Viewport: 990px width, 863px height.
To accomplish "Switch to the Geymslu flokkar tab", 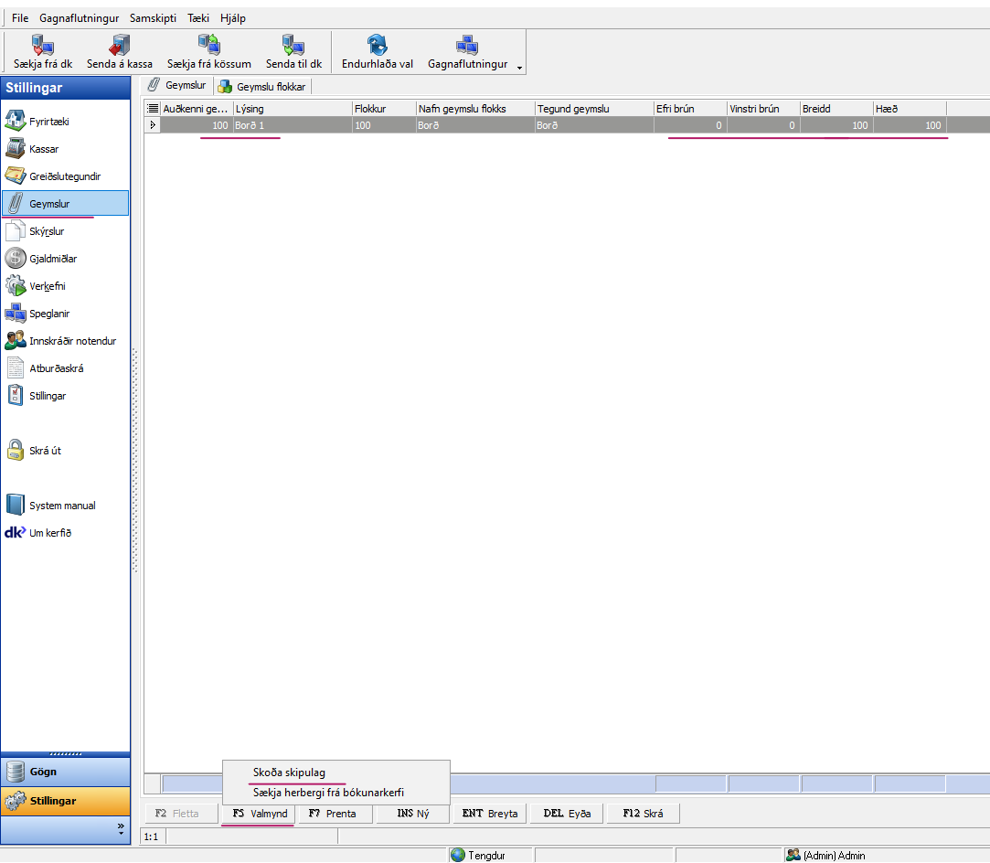I will [x=263, y=87].
